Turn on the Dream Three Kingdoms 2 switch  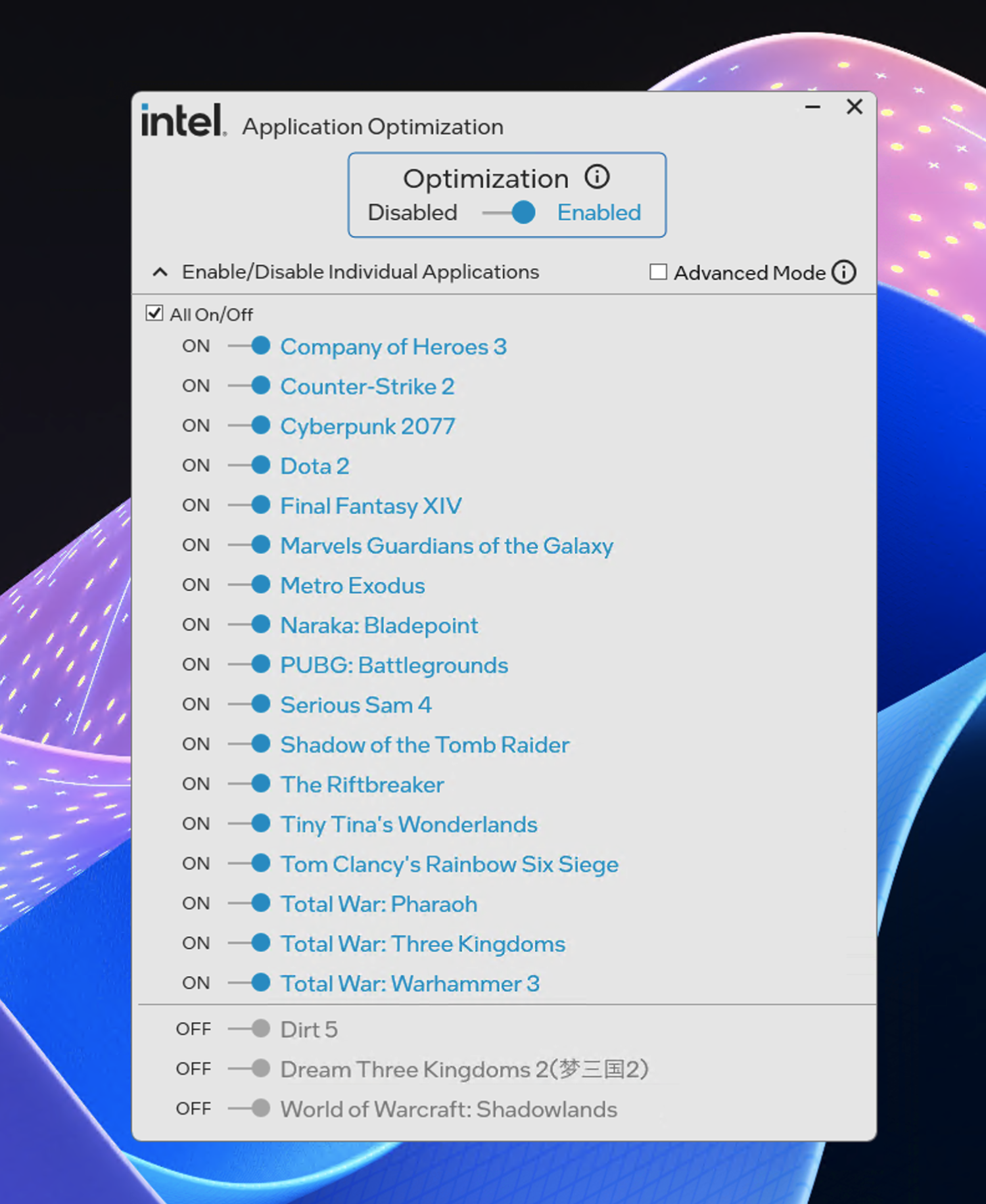pyautogui.click(x=249, y=1069)
